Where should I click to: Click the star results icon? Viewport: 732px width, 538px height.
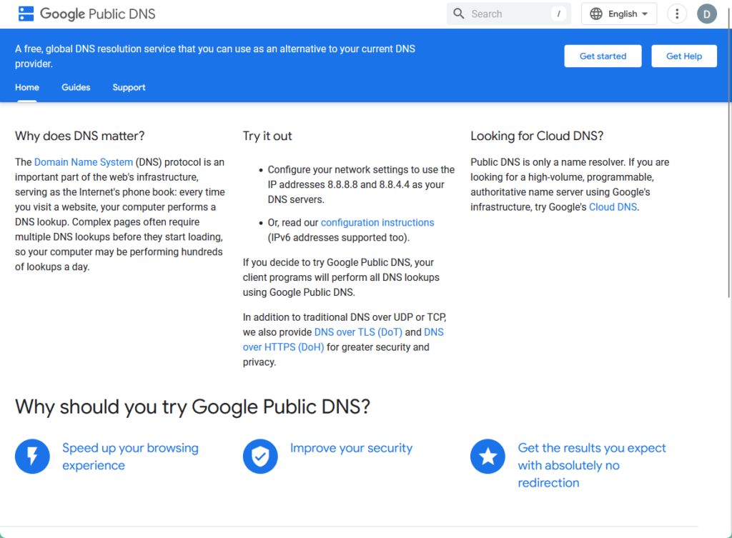point(488,457)
